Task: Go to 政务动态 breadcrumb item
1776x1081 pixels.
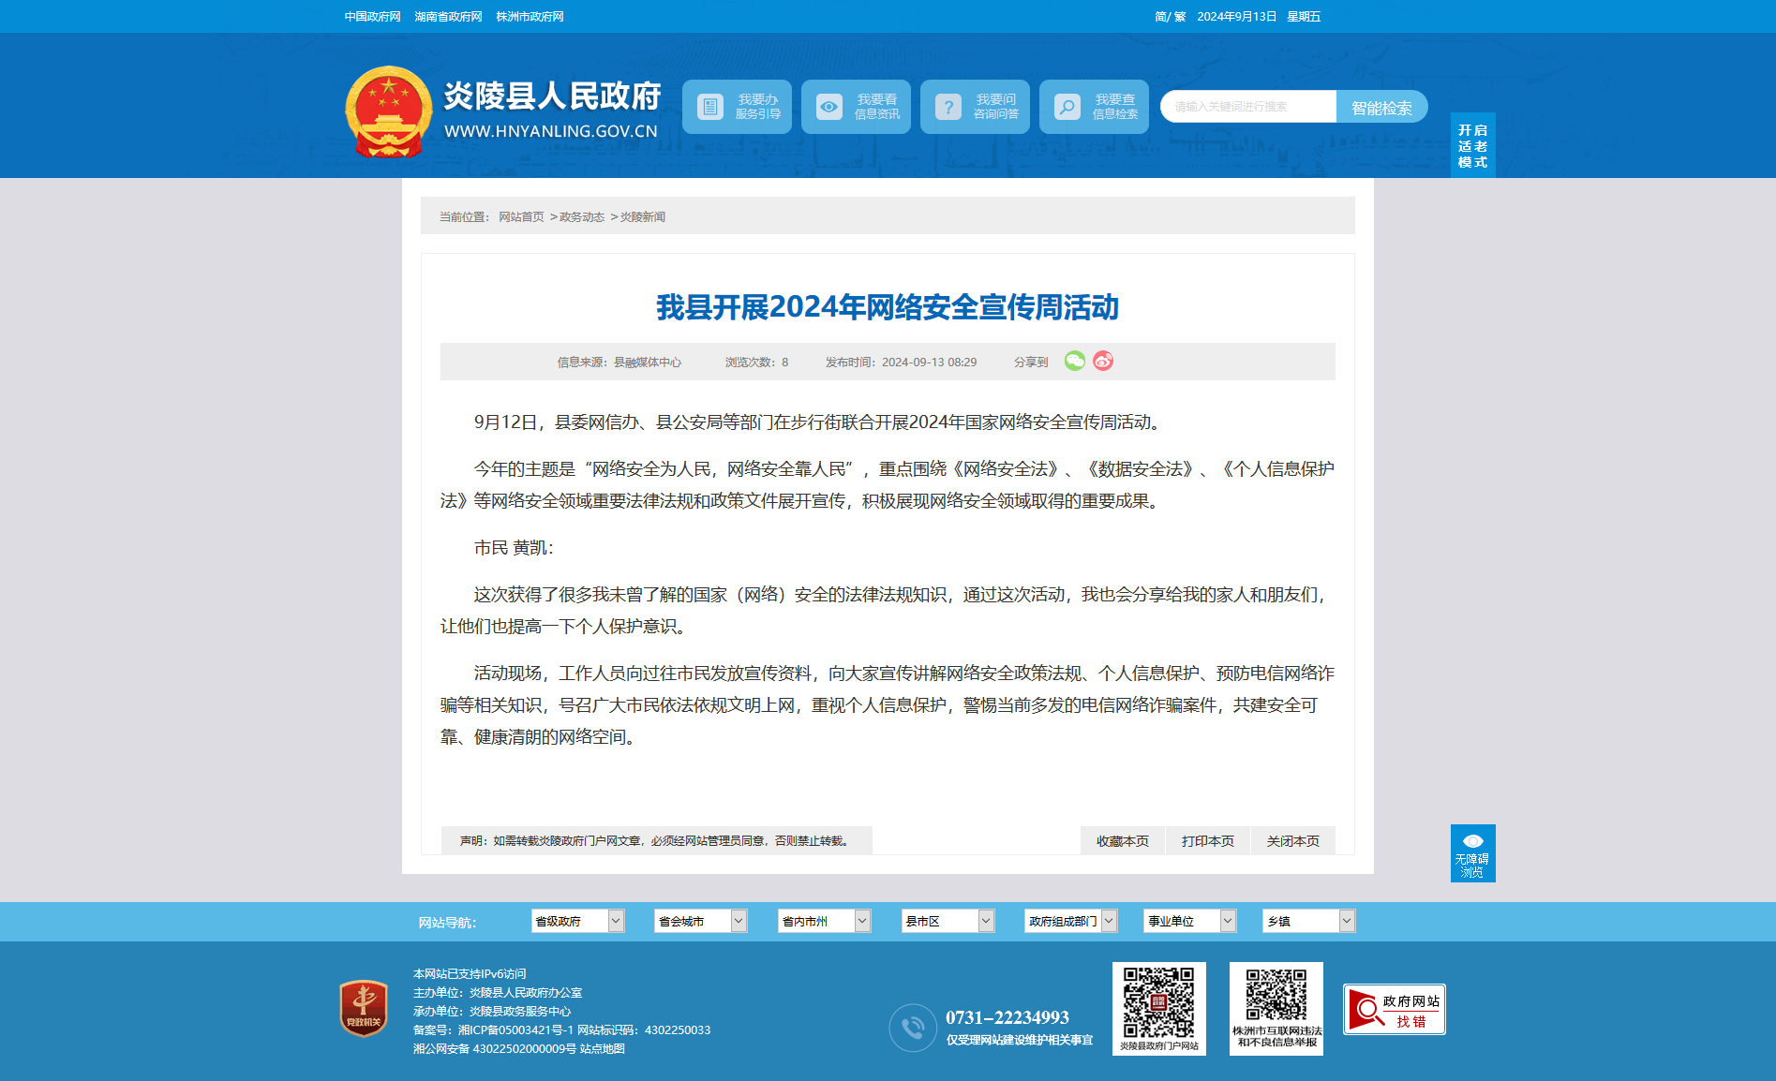Action: 582,216
